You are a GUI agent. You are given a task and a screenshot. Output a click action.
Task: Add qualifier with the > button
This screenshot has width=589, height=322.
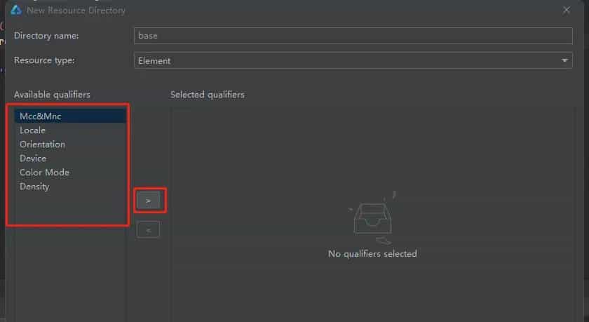click(149, 201)
